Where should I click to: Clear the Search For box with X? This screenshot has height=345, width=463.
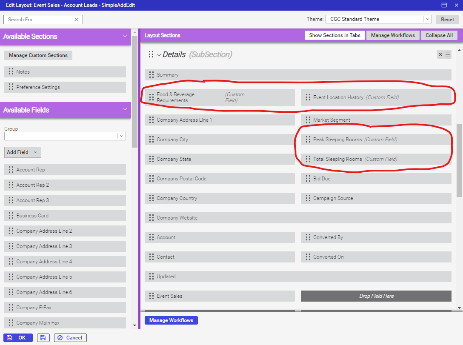pos(77,20)
